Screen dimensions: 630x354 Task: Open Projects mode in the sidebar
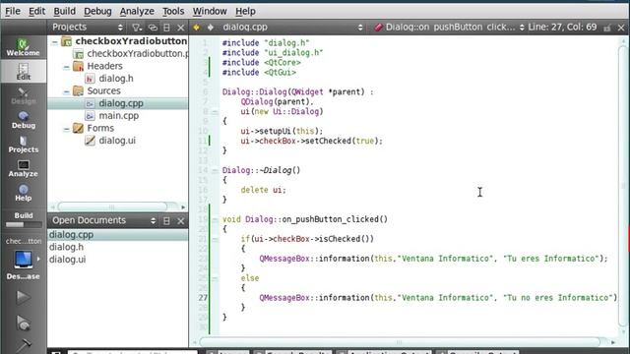coord(23,145)
